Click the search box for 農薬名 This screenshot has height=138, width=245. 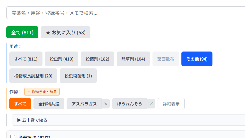tap(126, 13)
